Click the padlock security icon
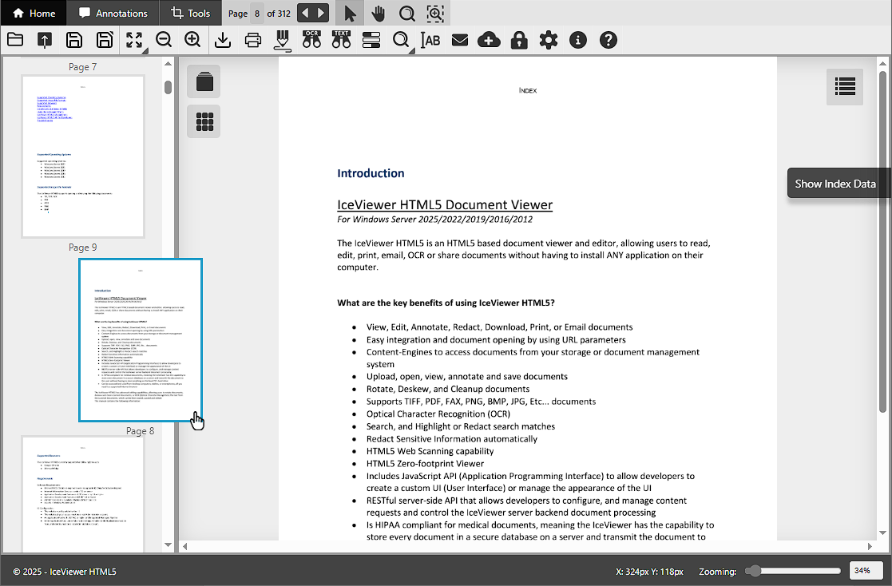The height and width of the screenshot is (586, 892). pos(519,40)
